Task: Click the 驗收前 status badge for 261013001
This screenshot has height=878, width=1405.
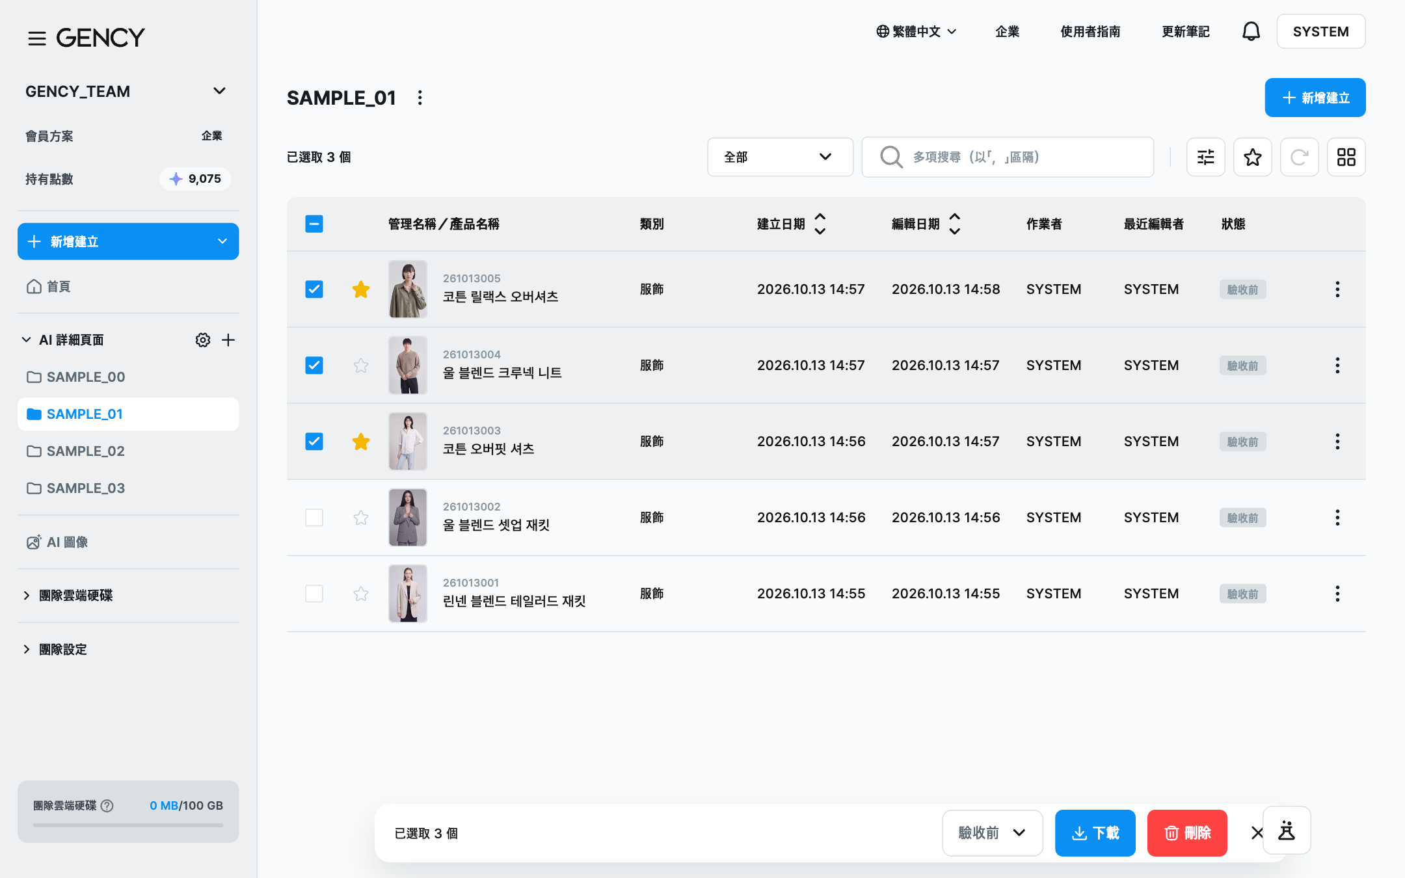Action: [x=1242, y=594]
